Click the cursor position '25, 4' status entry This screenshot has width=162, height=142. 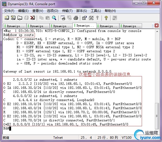(x=86, y=138)
